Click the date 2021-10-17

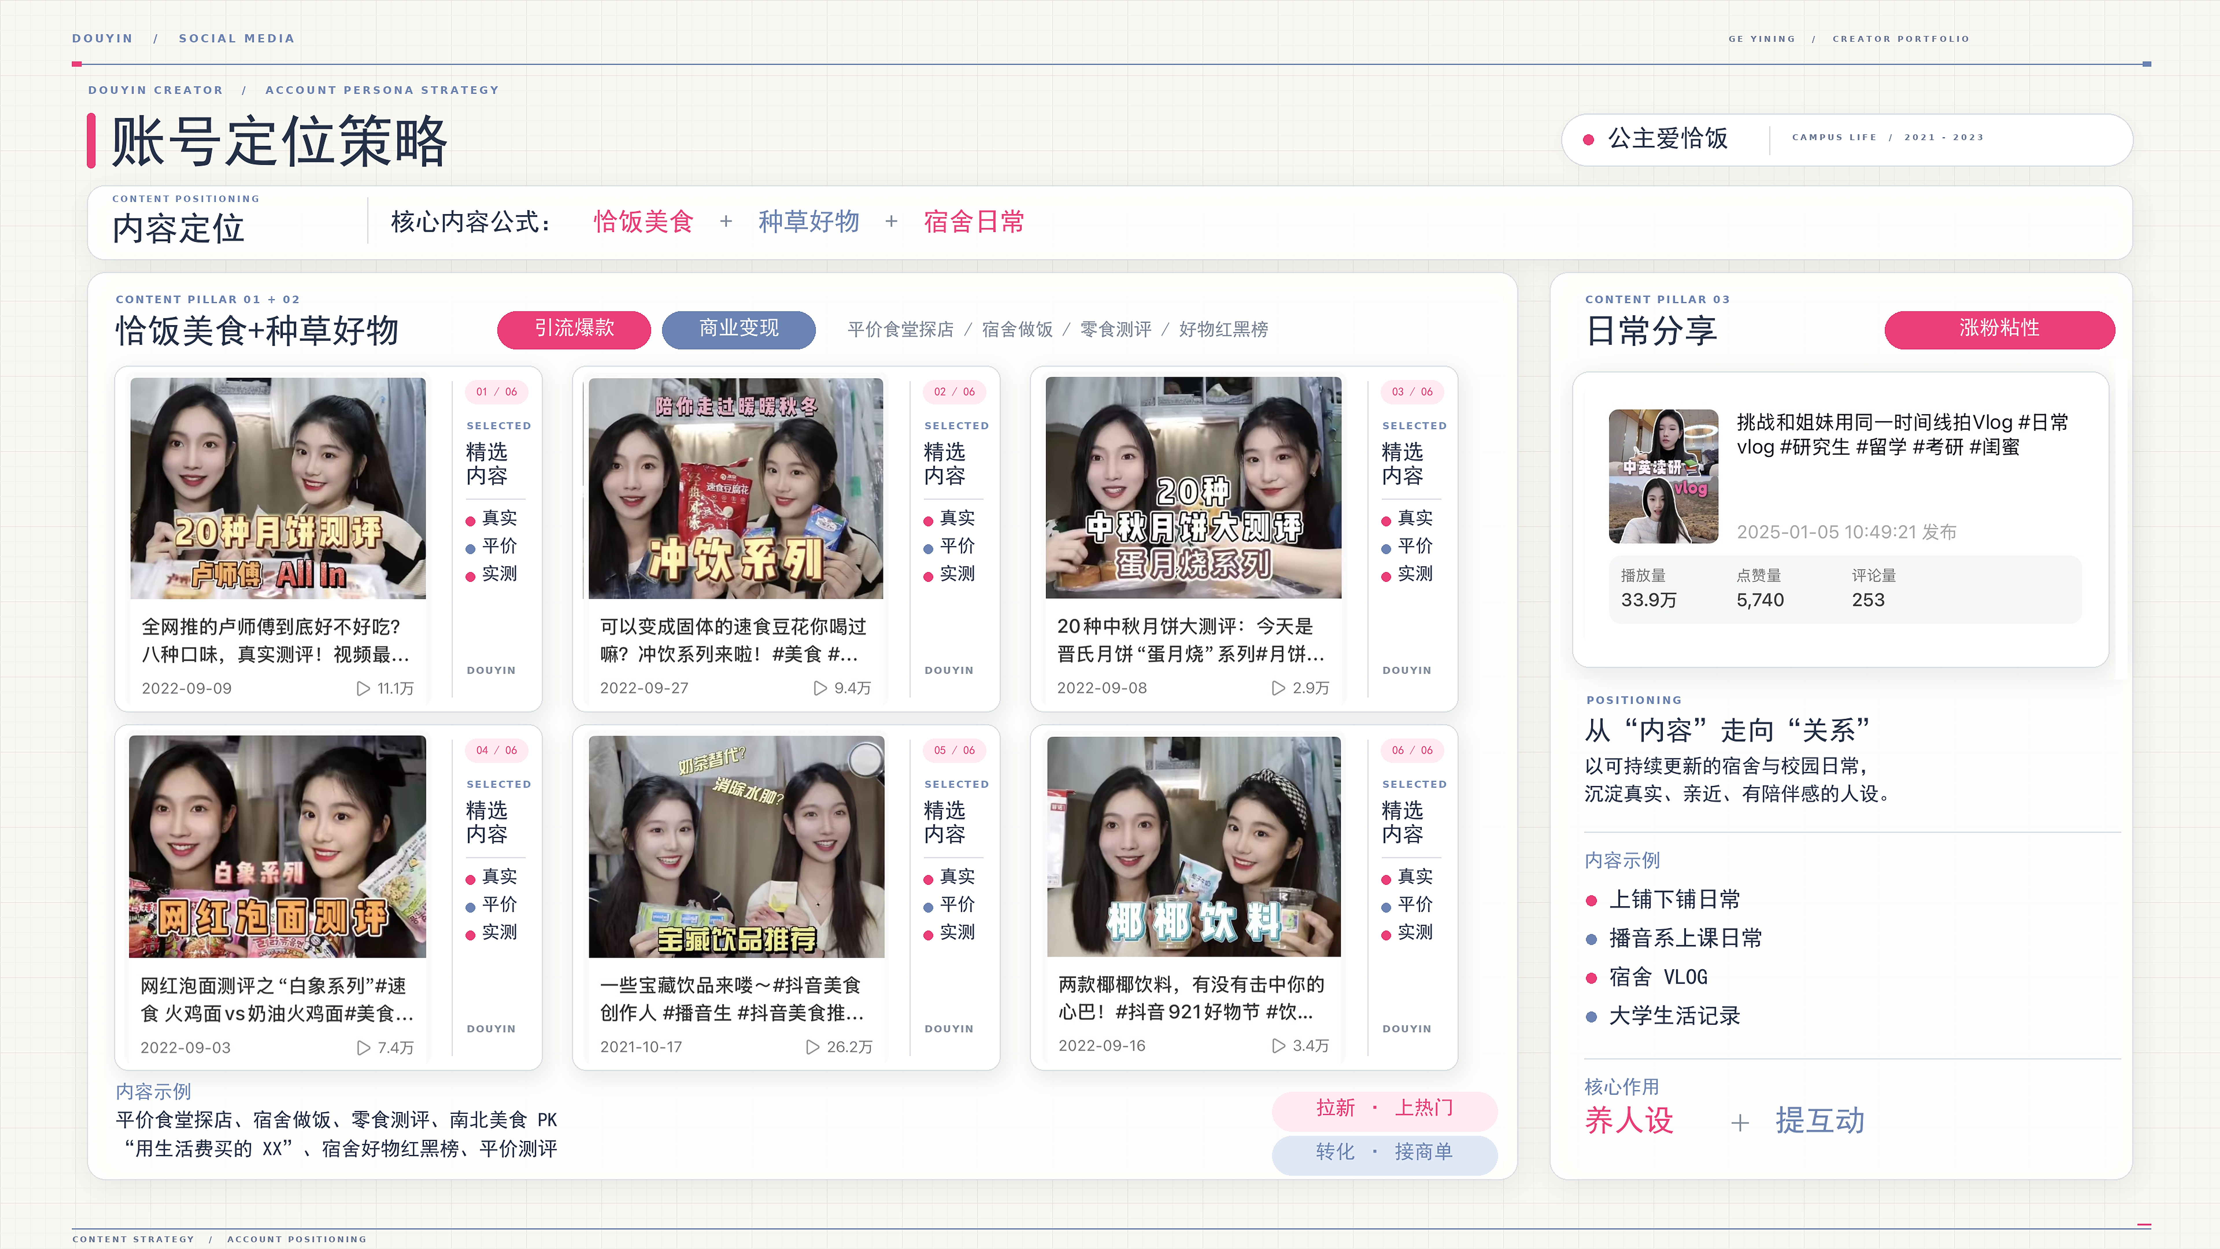(641, 1047)
